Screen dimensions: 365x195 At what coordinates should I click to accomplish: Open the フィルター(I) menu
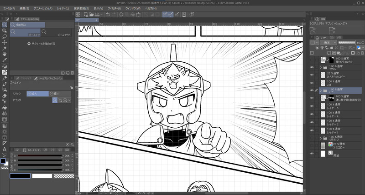[115, 8]
